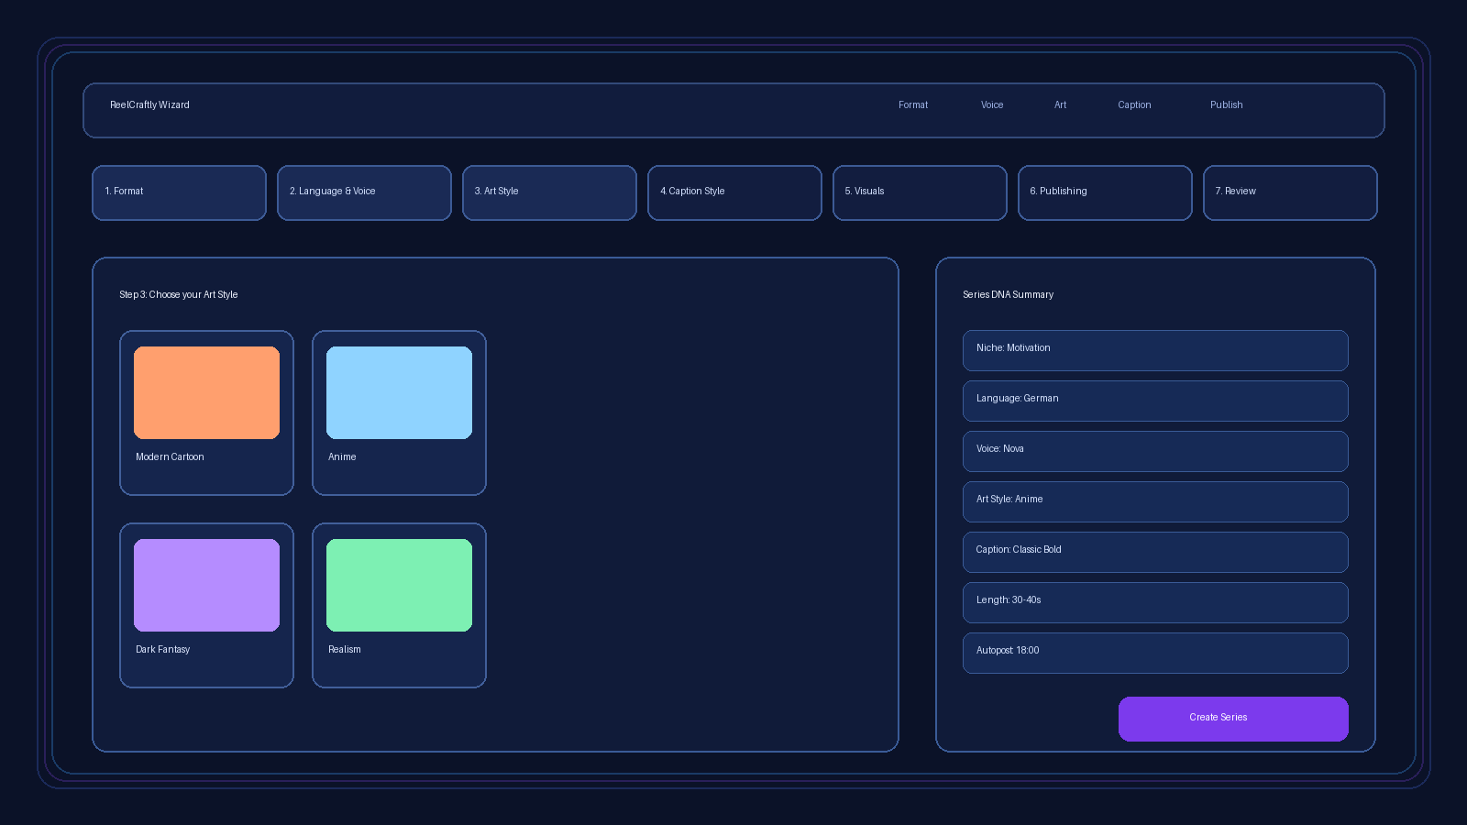Select the Modern Cartoon orange thumbnail
1467x825 pixels.
[206, 392]
